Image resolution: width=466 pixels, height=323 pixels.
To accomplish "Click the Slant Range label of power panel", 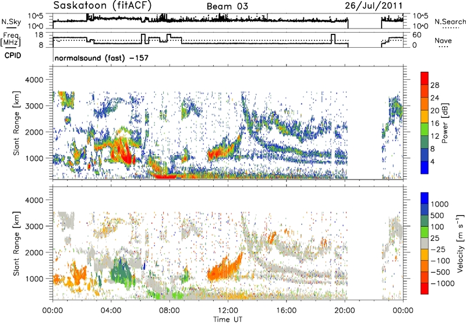I will pos(17,123).
